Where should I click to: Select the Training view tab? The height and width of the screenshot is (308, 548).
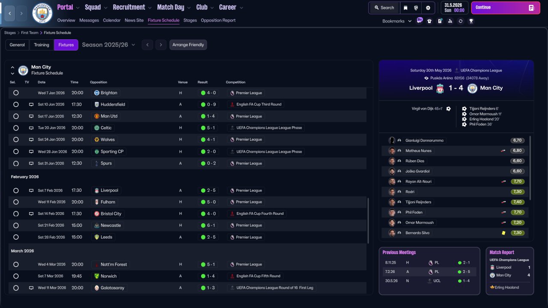point(42,45)
